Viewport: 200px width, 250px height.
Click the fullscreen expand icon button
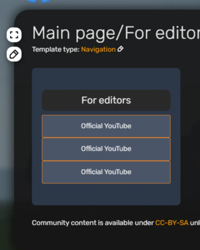click(14, 35)
